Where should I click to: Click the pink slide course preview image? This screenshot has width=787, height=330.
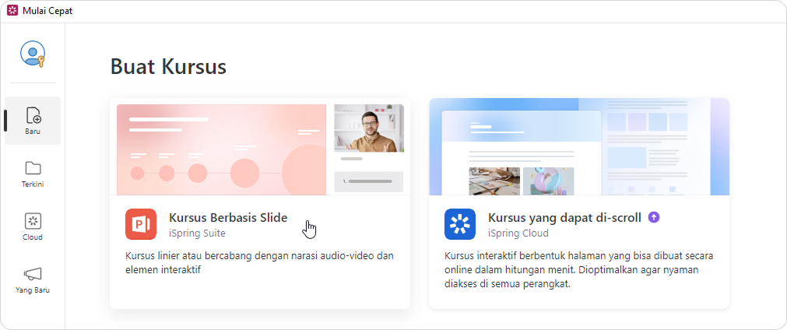[222, 149]
